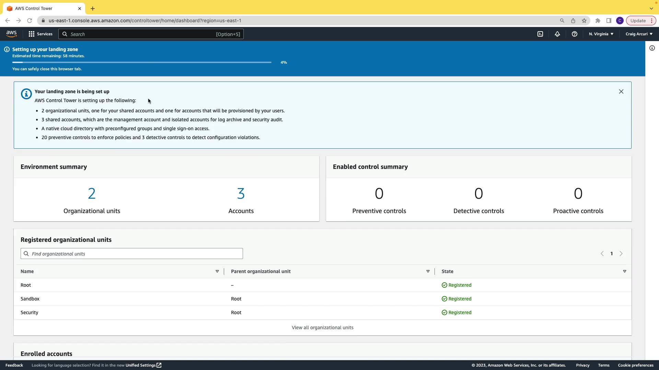This screenshot has width=659, height=370.
Task: Sort table by Name column arrow
Action: (217, 271)
